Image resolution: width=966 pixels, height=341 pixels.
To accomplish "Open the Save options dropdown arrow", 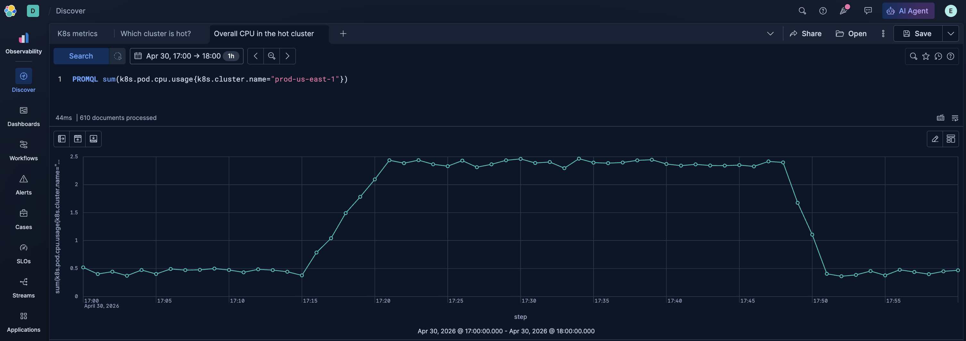I will [x=951, y=34].
